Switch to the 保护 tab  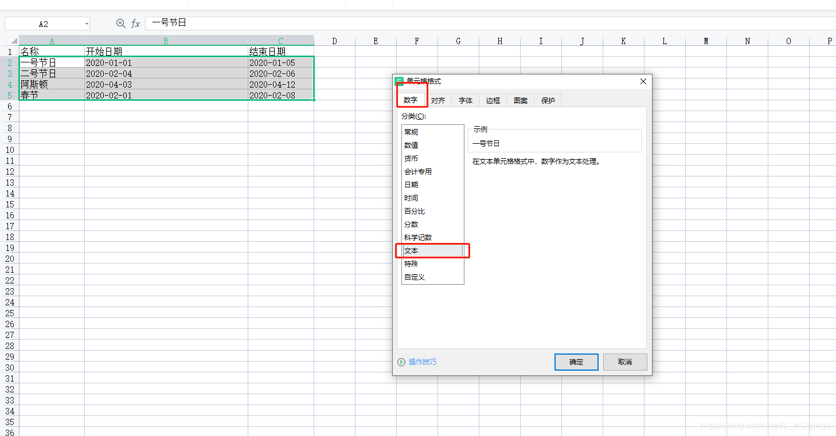pos(547,100)
